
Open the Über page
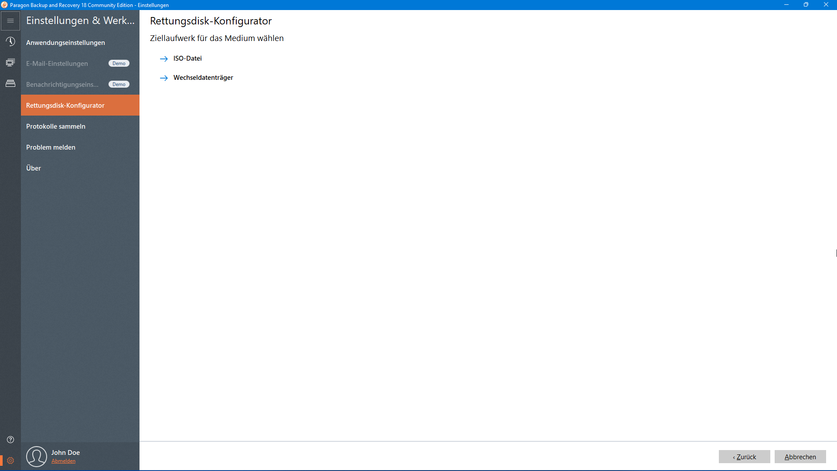coord(34,168)
